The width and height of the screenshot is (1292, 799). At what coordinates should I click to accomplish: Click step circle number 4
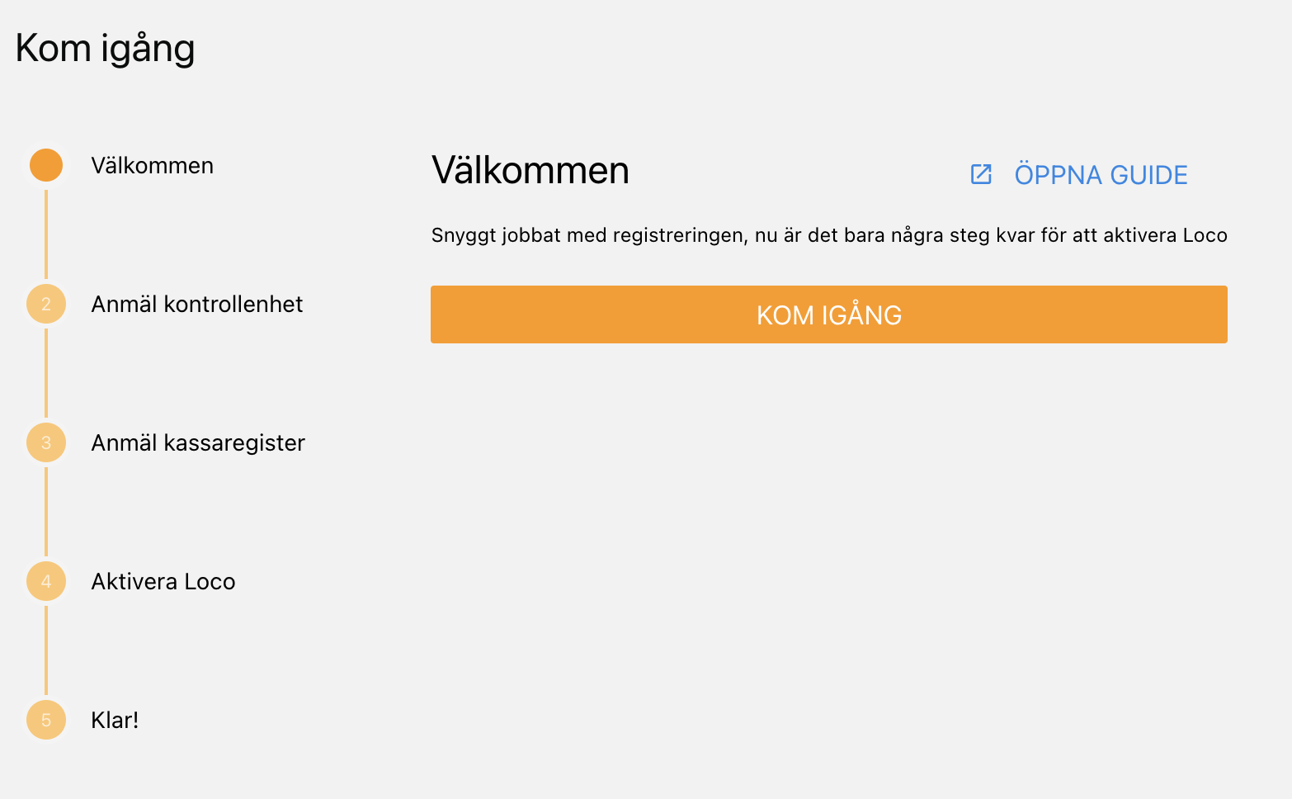[x=46, y=581]
